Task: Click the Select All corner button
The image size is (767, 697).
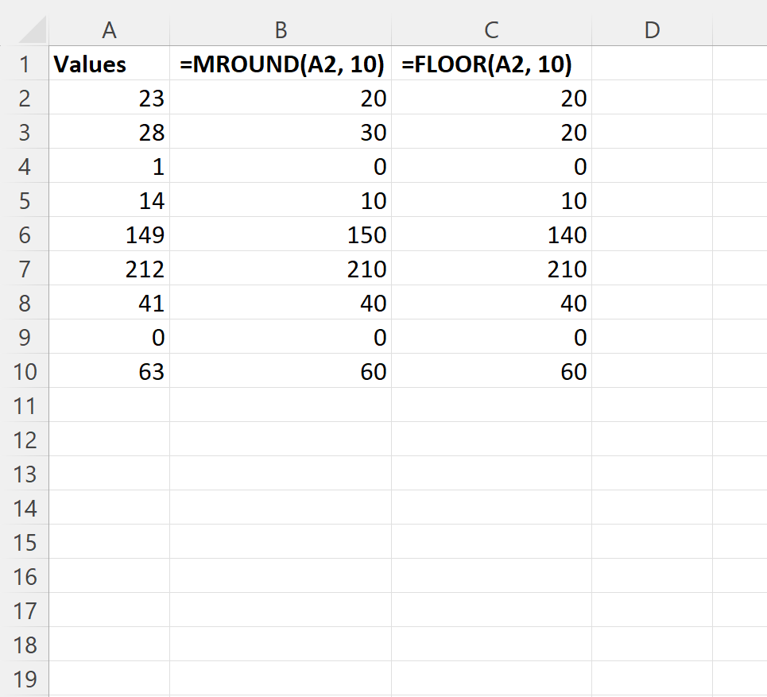Action: pos(26,30)
